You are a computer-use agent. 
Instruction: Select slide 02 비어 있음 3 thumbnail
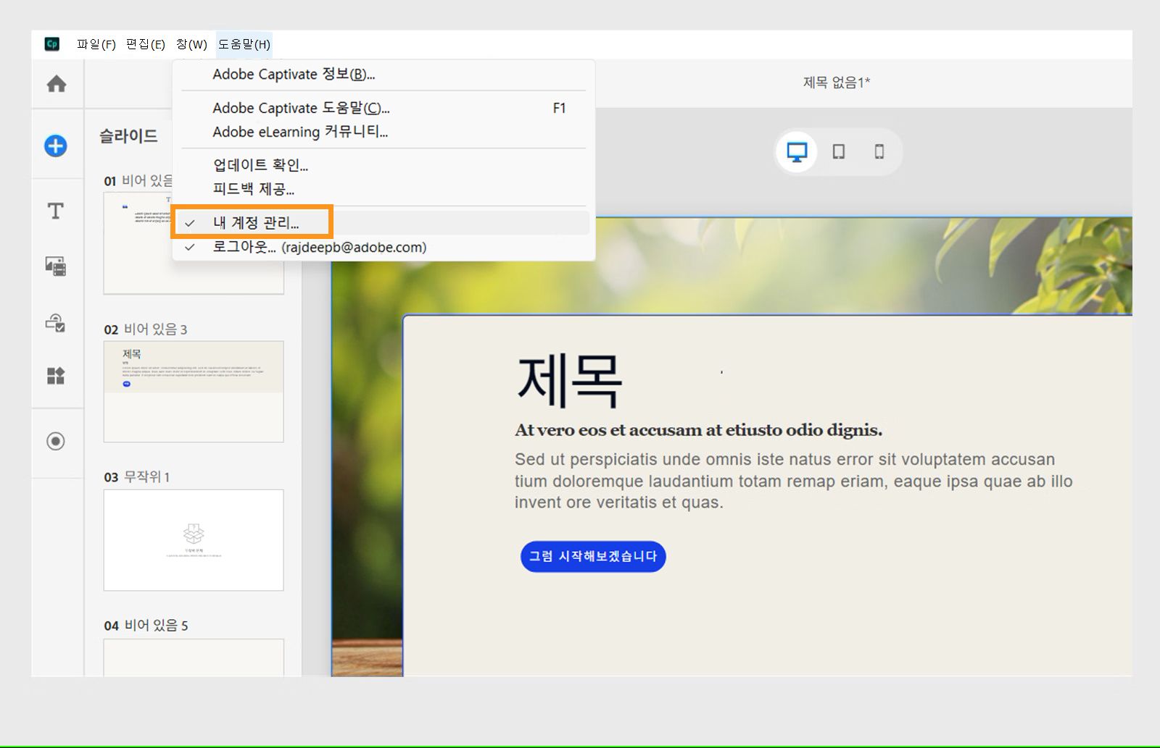pyautogui.click(x=194, y=392)
